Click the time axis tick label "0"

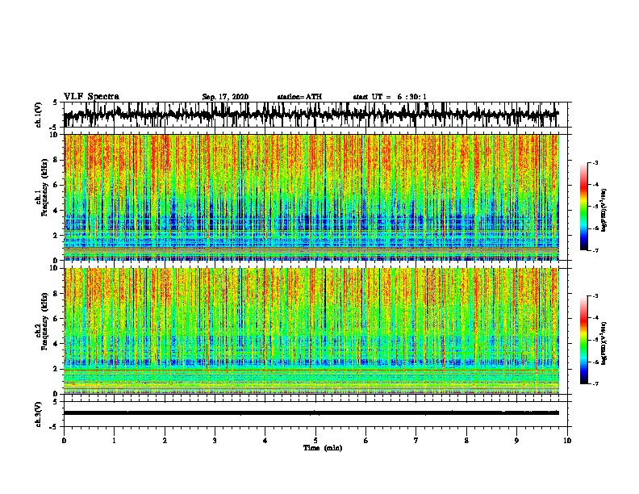(64, 441)
